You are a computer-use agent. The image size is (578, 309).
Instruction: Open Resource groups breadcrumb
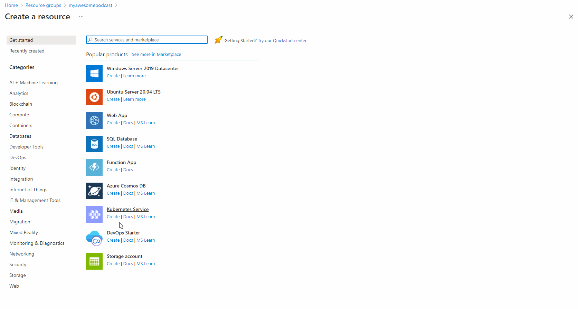43,5
